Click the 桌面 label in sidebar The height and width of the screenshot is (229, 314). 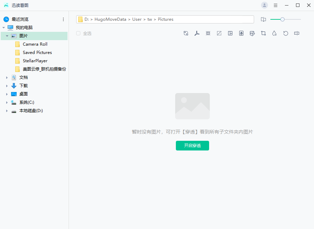[24, 94]
